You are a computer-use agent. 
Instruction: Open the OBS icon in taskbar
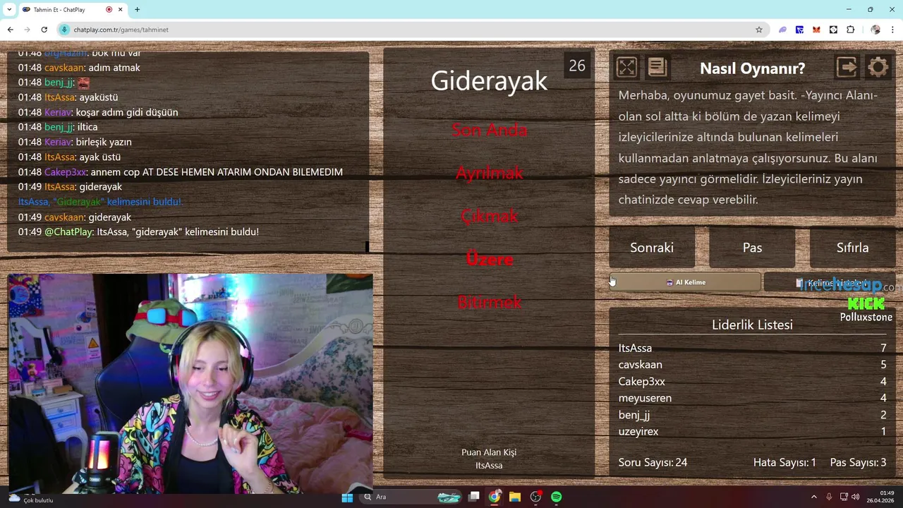pyautogui.click(x=535, y=497)
